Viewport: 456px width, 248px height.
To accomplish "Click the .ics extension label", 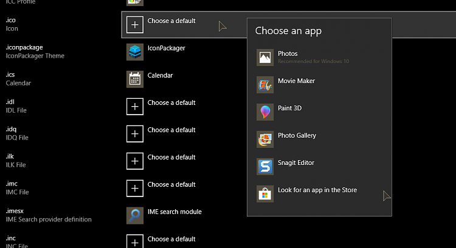I will [x=10, y=75].
